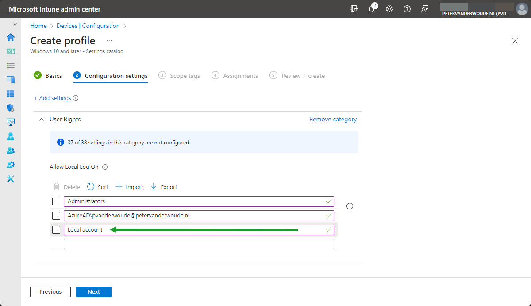The height and width of the screenshot is (306, 531).
Task: Open Troubleshooting and support via the wrench icon
Action: click(10, 179)
